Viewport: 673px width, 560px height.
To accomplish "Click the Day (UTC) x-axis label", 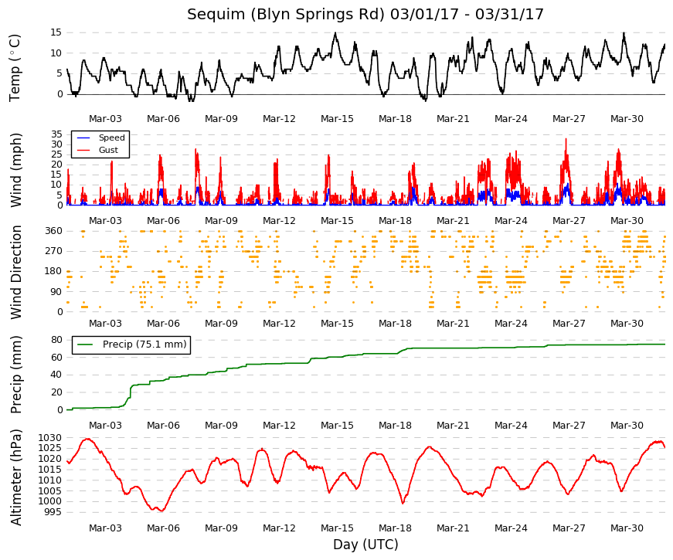I will coord(365,545).
